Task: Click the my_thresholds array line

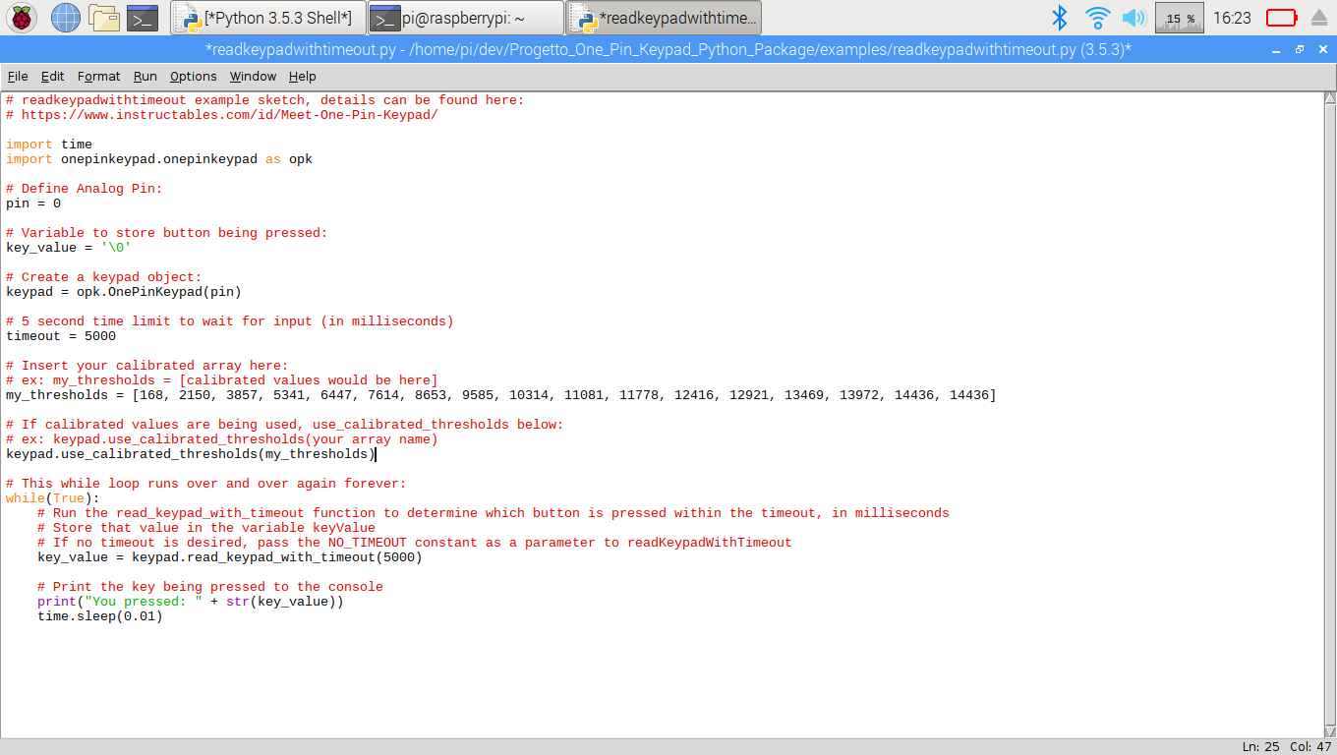Action: click(501, 395)
